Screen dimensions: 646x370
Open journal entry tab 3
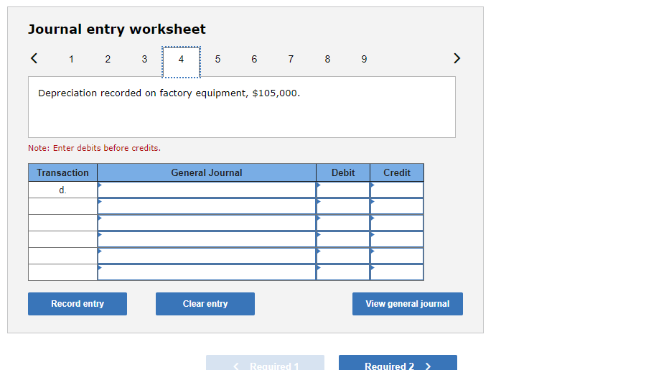(x=144, y=59)
